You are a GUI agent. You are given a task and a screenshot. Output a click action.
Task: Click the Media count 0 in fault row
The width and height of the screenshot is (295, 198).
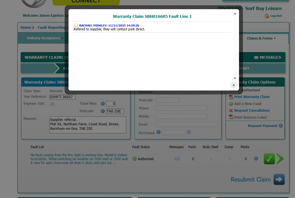point(245,159)
